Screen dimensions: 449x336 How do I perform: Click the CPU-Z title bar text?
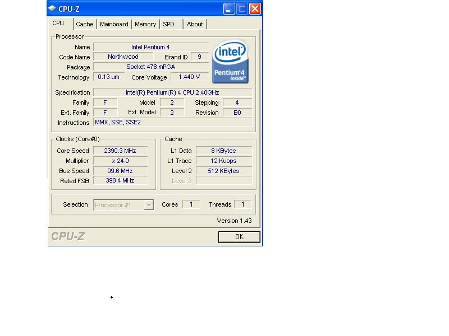tap(69, 9)
